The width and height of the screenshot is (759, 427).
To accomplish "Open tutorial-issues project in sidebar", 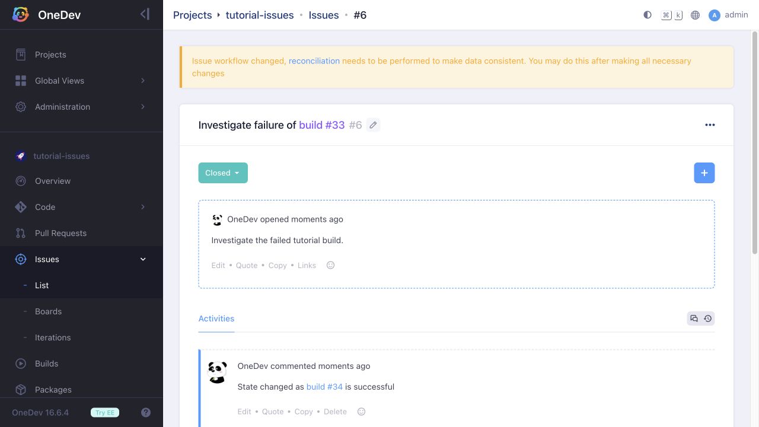I will click(x=62, y=156).
